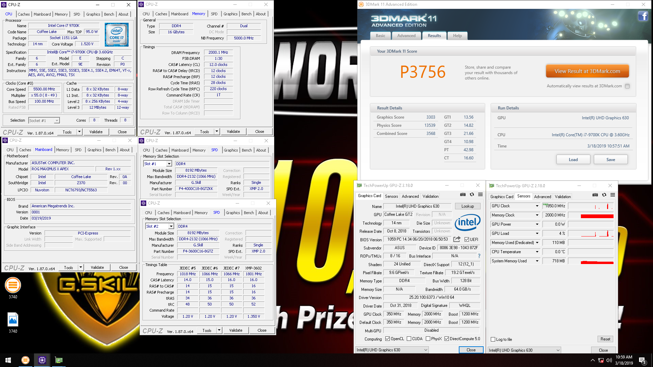Viewport: 653px width, 367px height.
Task: Switch to Caches tab in CPU-Z CPU window
Action: 24,14
